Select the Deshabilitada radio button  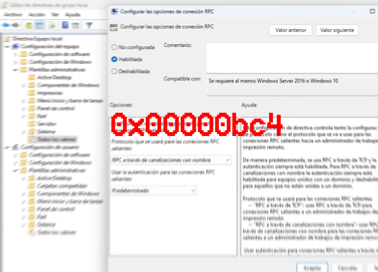(113, 71)
